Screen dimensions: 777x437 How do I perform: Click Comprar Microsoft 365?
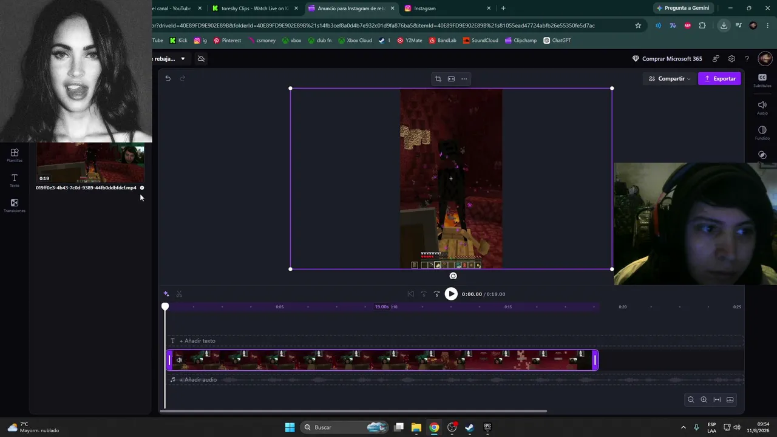(667, 59)
